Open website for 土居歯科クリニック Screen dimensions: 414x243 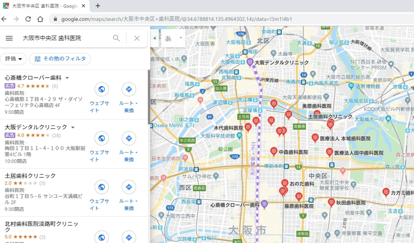pyautogui.click(x=101, y=187)
